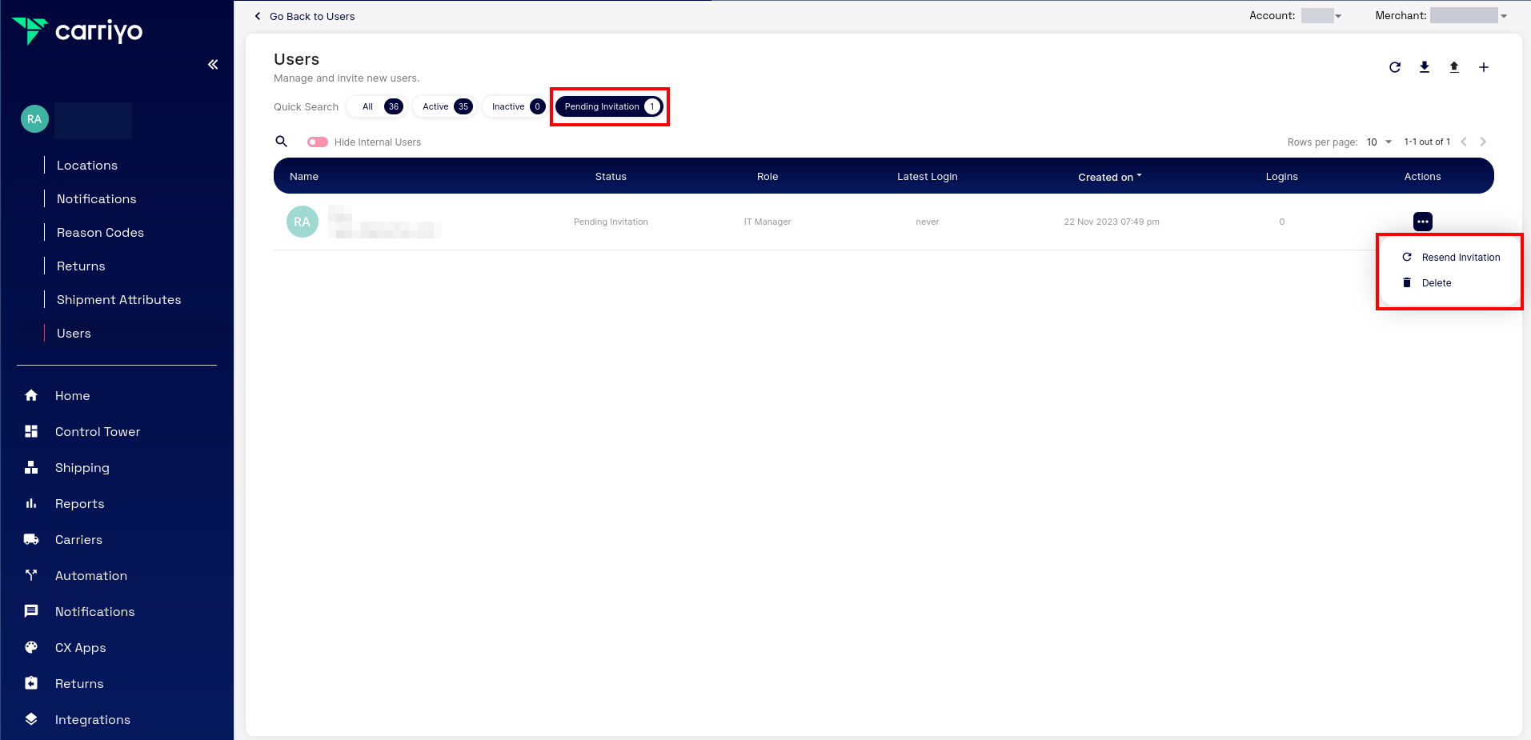Click the Carriers truck icon
1531x740 pixels.
31,539
